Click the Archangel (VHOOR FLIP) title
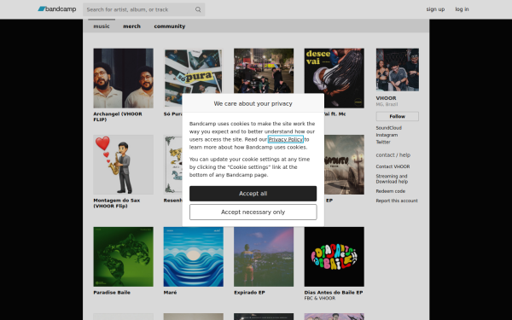 click(x=118, y=117)
